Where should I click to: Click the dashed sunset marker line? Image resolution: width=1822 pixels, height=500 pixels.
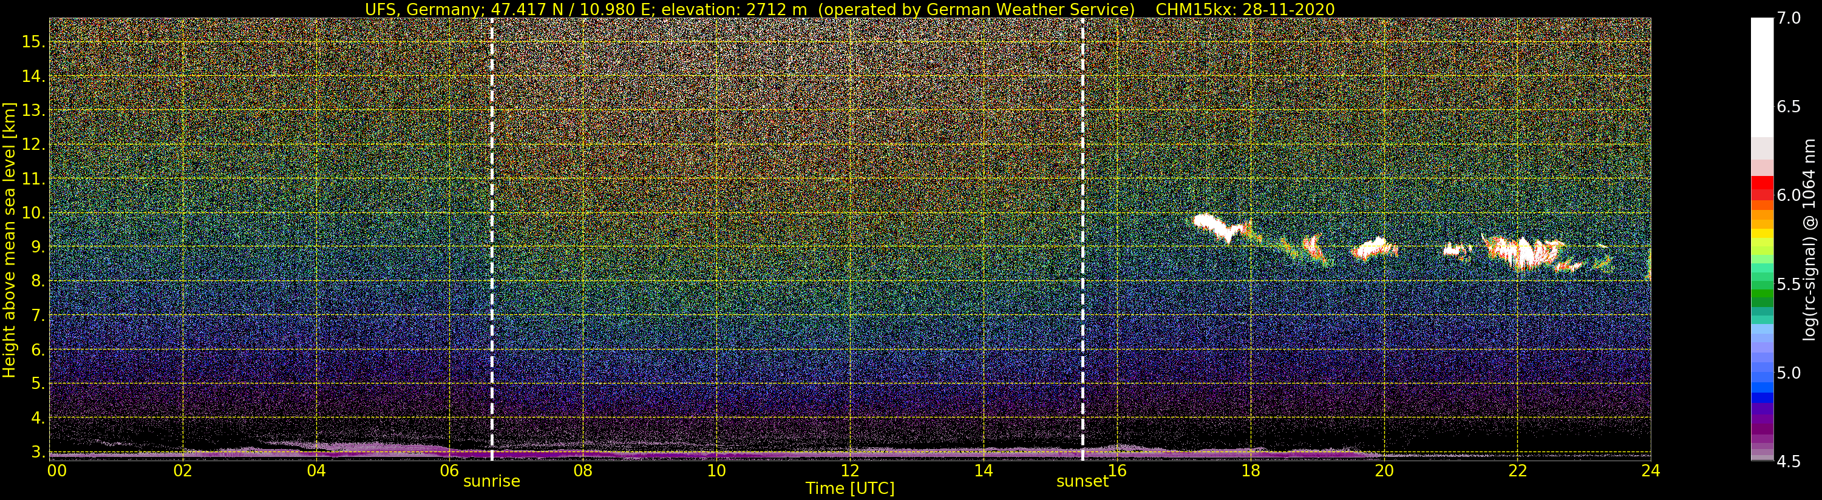1082,239
